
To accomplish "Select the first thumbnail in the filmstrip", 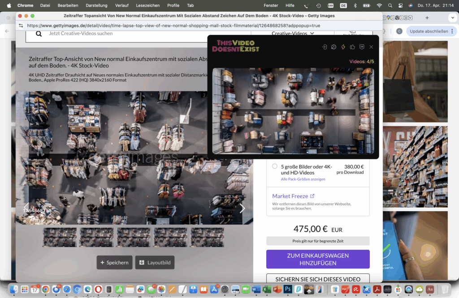I will tap(60, 238).
